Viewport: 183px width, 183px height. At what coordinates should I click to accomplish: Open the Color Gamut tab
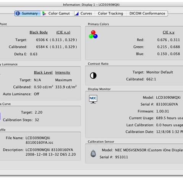tap(56, 13)
